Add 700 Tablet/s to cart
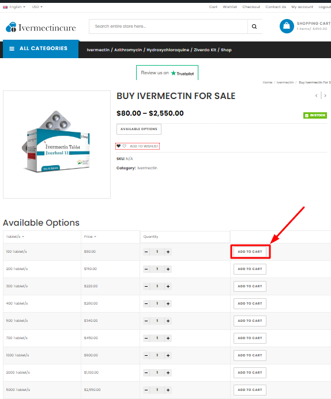 pyautogui.click(x=250, y=338)
